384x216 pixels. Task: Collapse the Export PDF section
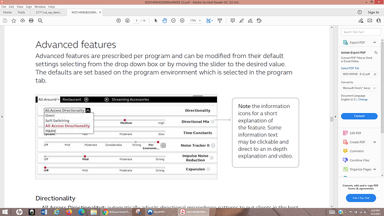coord(375,42)
